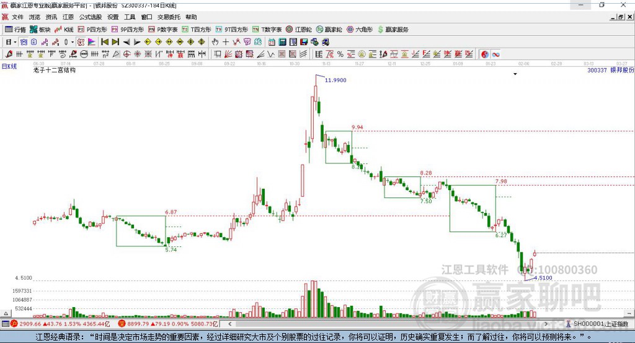
Task: Click the 9.94 resistance level label
Action: coord(358,127)
